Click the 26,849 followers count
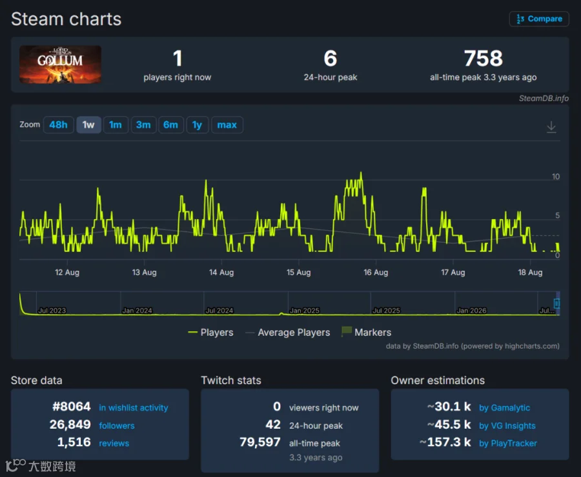Screen dimensions: 581x477 point(70,424)
